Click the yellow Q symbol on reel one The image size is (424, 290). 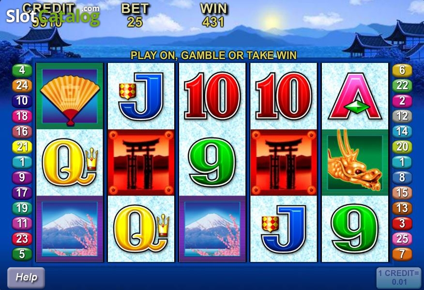click(x=70, y=162)
